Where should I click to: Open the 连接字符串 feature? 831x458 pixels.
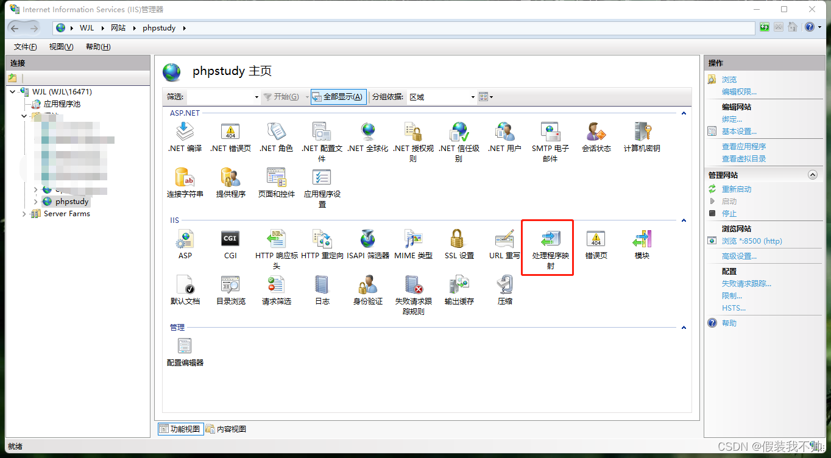click(185, 183)
